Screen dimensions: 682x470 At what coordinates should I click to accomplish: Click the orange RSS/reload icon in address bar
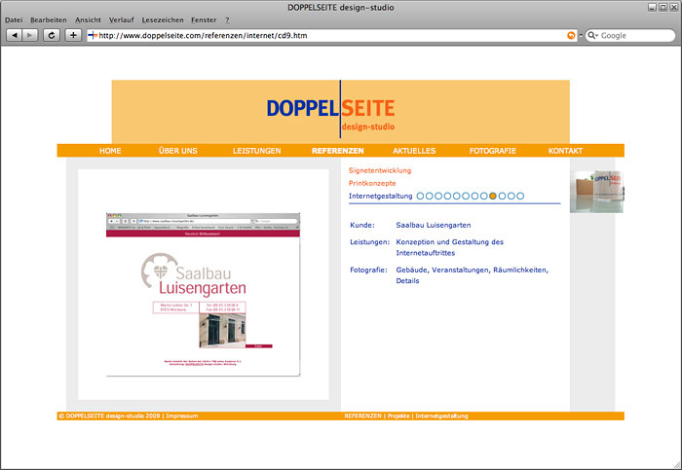(x=571, y=36)
